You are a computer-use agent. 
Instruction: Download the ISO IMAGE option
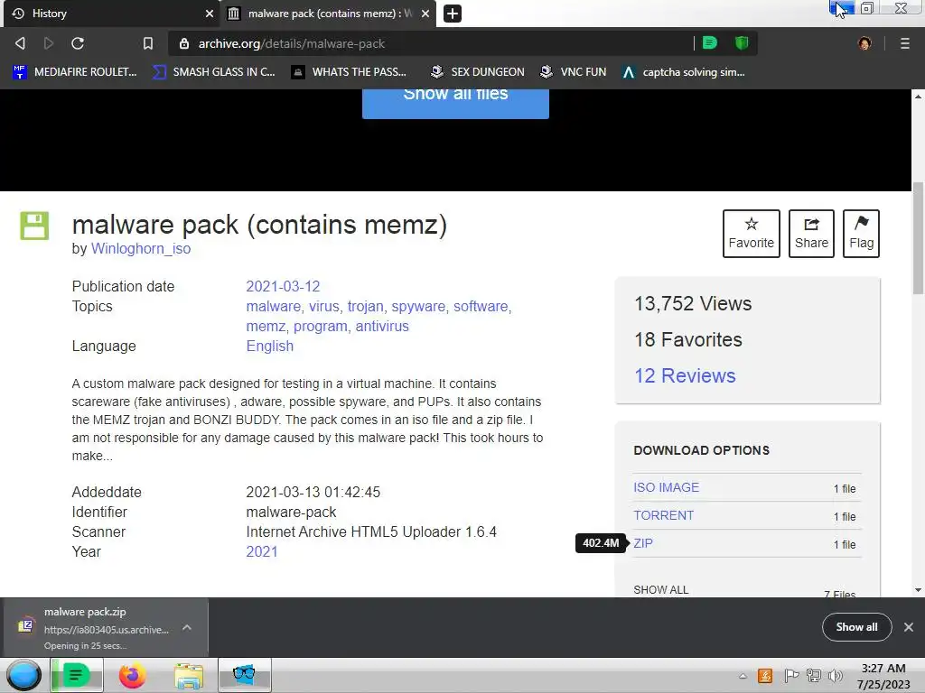(666, 487)
